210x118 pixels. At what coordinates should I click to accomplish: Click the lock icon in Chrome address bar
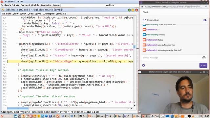142,7
